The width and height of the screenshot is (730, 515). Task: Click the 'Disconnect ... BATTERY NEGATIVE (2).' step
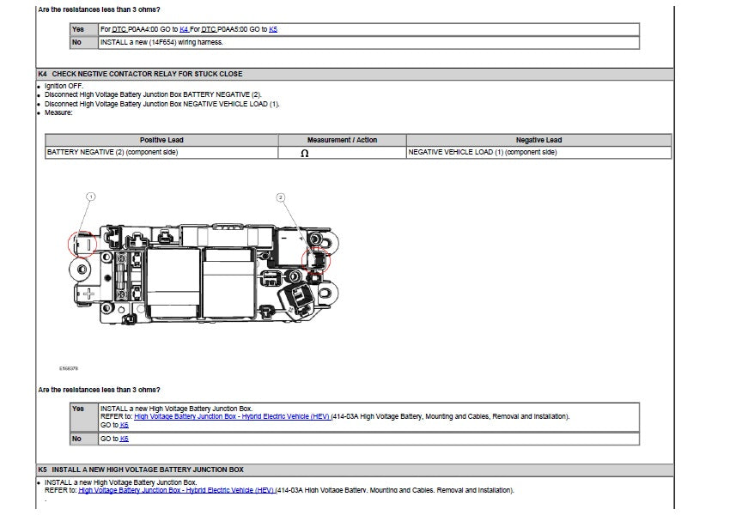click(153, 94)
